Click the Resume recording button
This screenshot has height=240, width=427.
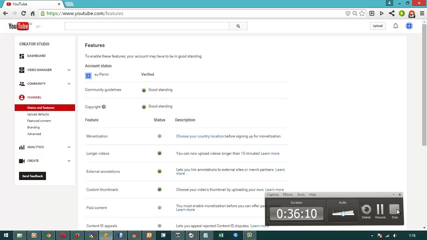pyautogui.click(x=380, y=212)
